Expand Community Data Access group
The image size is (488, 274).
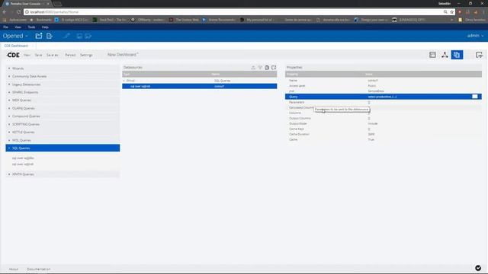tap(63, 76)
